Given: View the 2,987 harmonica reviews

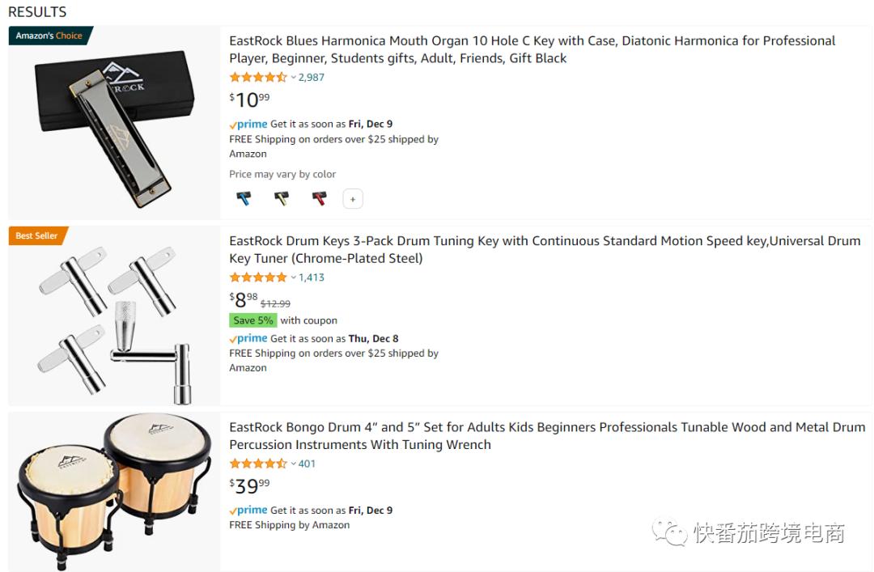Looking at the screenshot, I should [312, 78].
